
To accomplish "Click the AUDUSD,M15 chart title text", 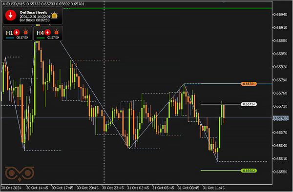I will pyautogui.click(x=14, y=4).
